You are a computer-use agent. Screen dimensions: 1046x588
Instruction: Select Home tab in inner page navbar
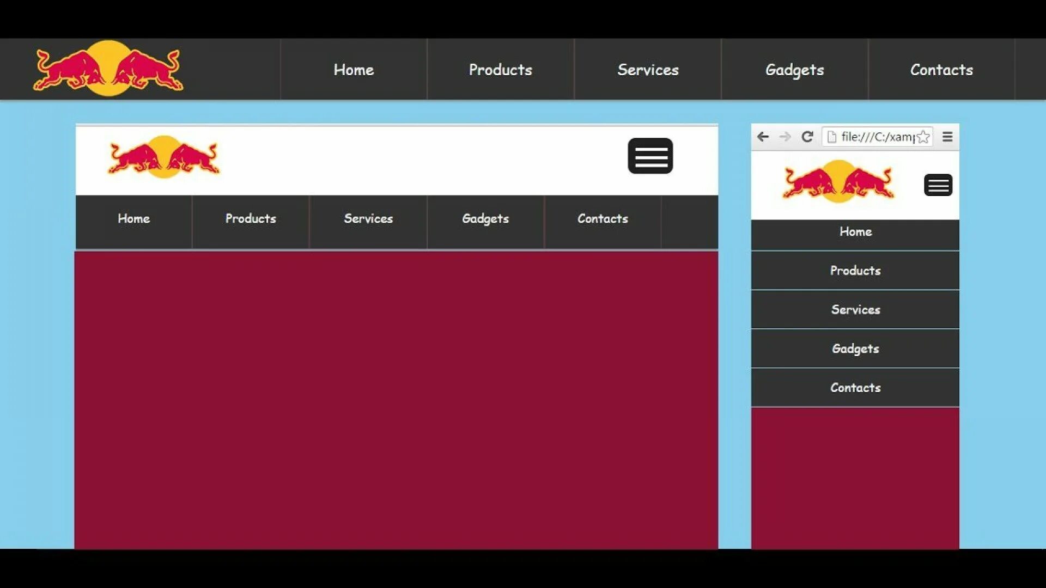[x=133, y=218]
